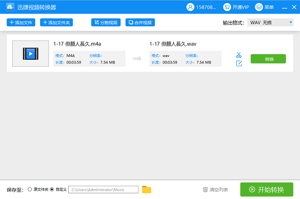Image resolution: width=300 pixels, height=199 pixels.
Task: Click the edit pencil icon
Action: [239, 63]
